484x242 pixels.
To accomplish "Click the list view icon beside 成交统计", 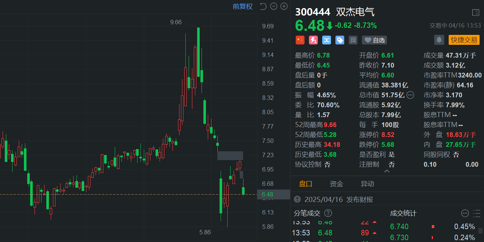I will pyautogui.click(x=477, y=213).
